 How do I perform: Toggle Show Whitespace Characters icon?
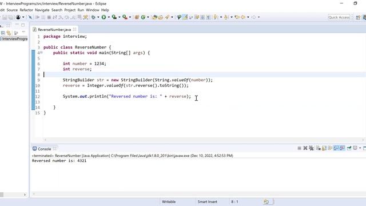coord(208,17)
